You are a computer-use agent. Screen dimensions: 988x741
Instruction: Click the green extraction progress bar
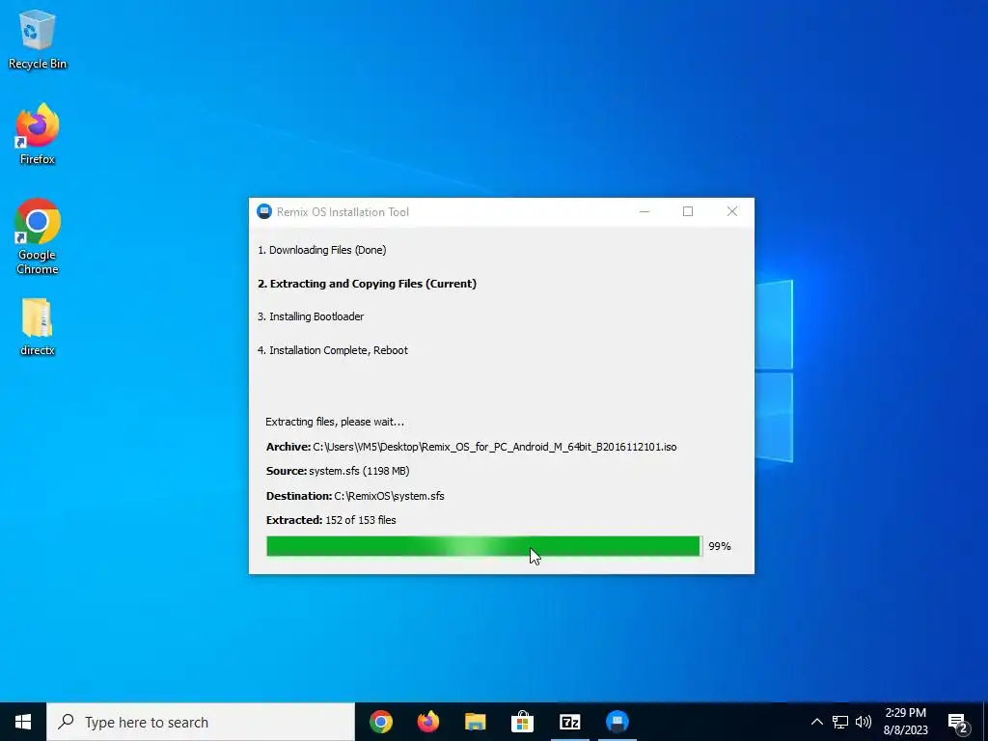[484, 546]
